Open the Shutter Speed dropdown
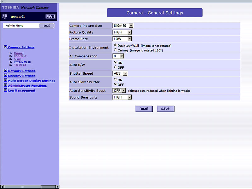The image size is (252, 189). 125,73
